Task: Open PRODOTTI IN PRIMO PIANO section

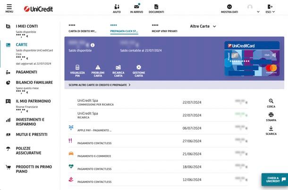Action: (x=34, y=169)
